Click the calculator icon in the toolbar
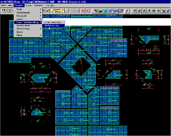171x136 pixels. (x=122, y=11)
